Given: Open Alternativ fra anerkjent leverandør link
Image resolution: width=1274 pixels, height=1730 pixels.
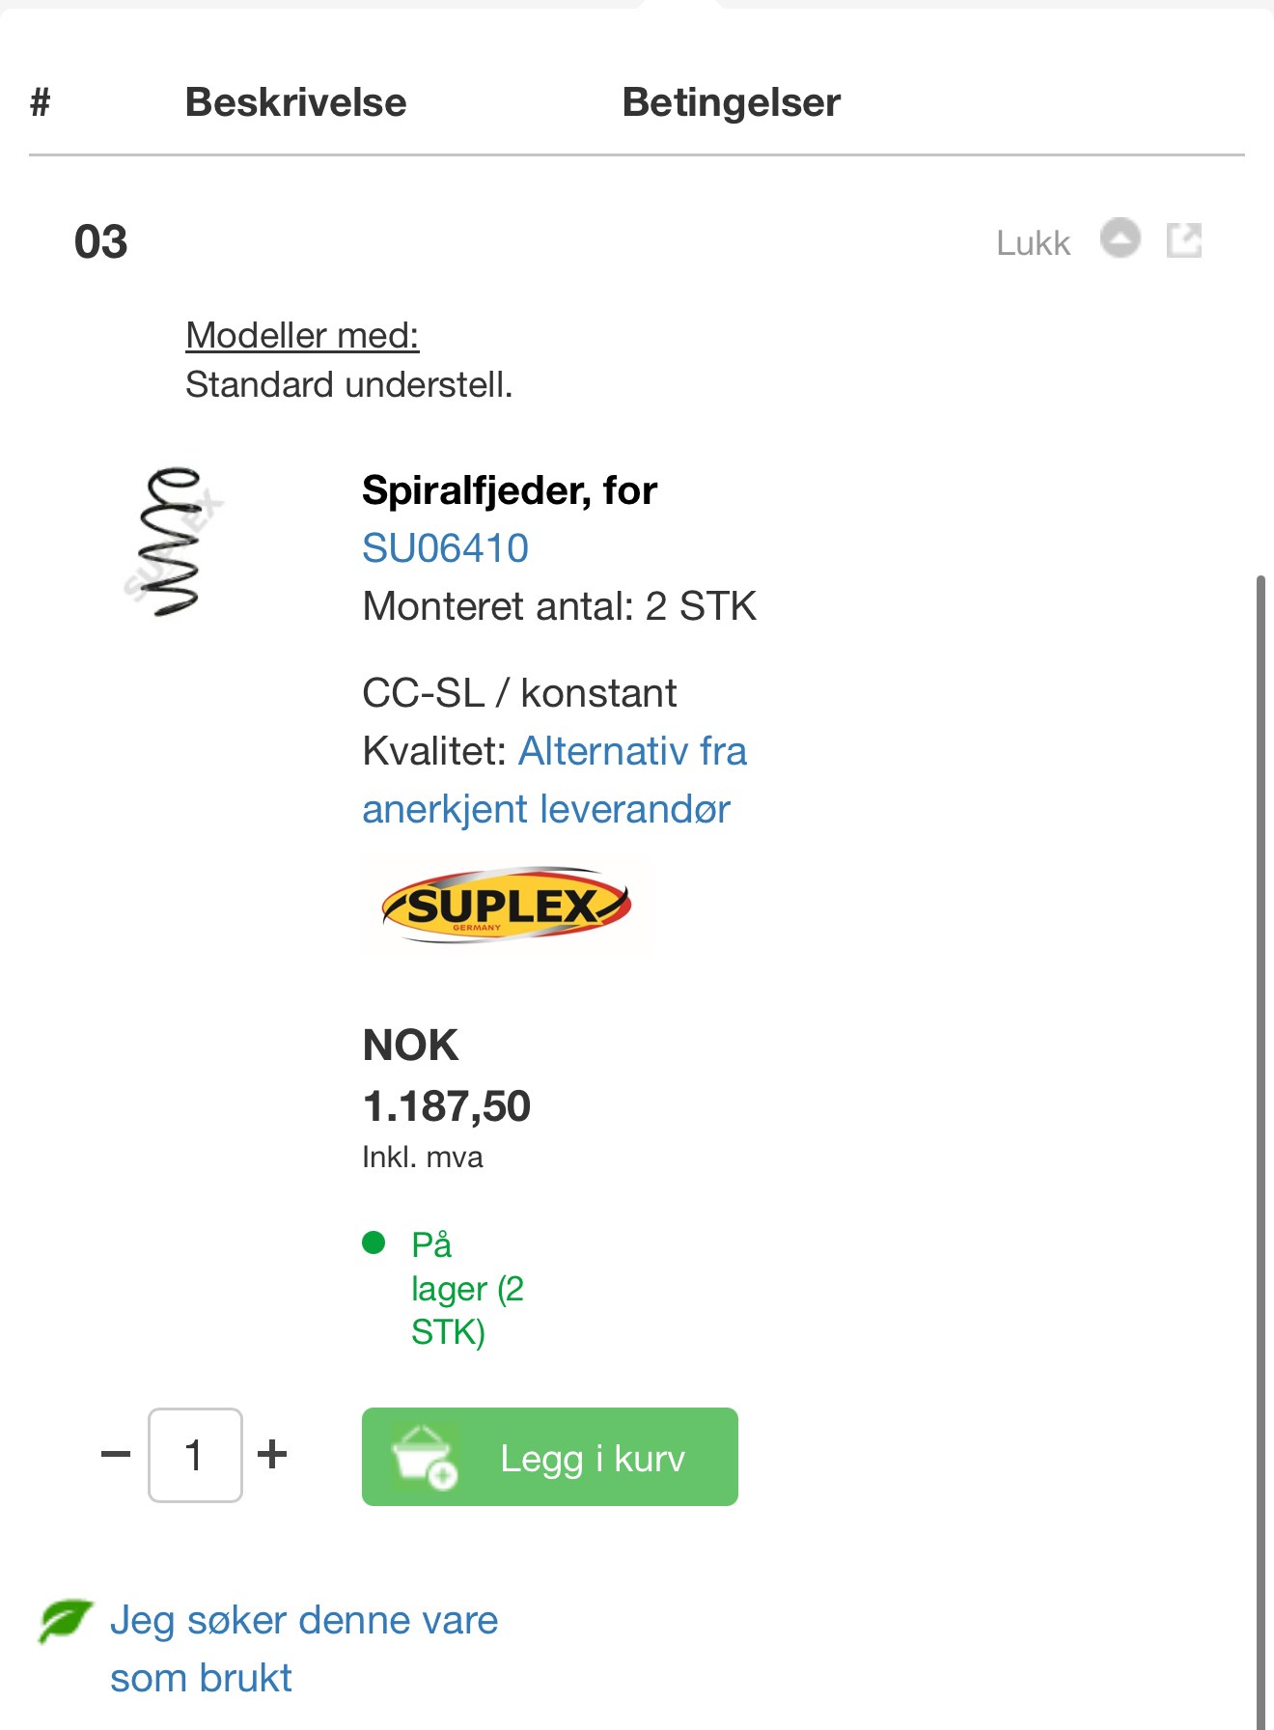Looking at the screenshot, I should [x=554, y=780].
